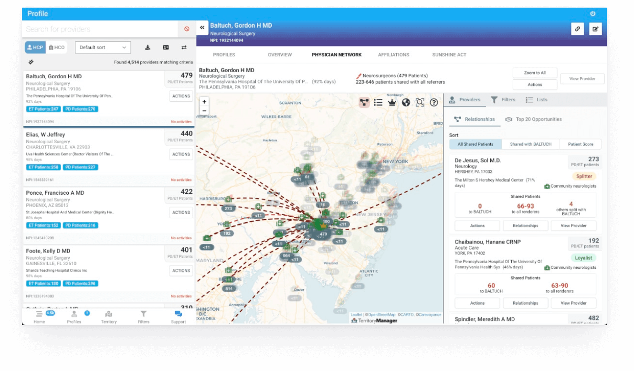Open Profiles in the bottom navigation
The width and height of the screenshot is (634, 371).
pyautogui.click(x=74, y=317)
